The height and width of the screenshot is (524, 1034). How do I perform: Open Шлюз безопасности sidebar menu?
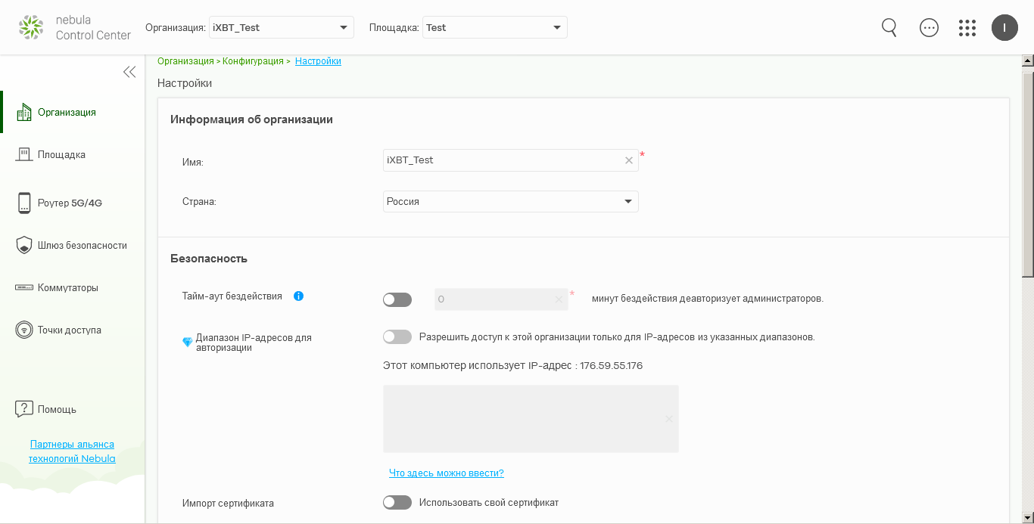(x=82, y=246)
